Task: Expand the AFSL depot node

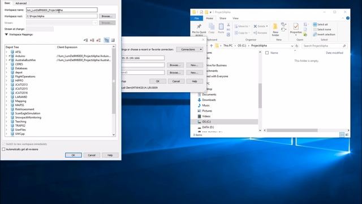Action: pyautogui.click(x=6, y=52)
